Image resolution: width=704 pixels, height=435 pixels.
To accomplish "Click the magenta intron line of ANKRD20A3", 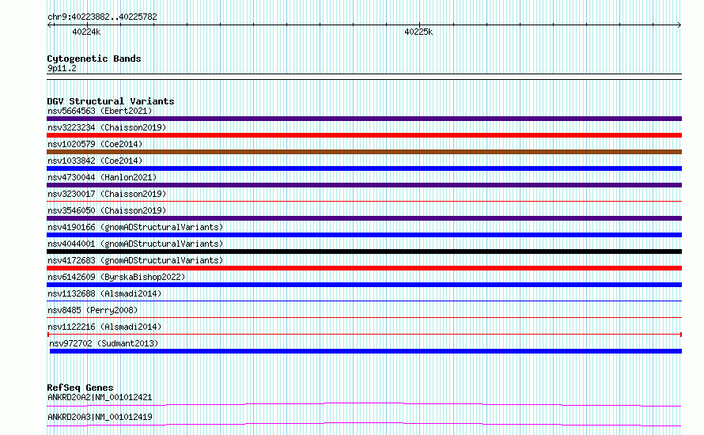I will (x=364, y=423).
